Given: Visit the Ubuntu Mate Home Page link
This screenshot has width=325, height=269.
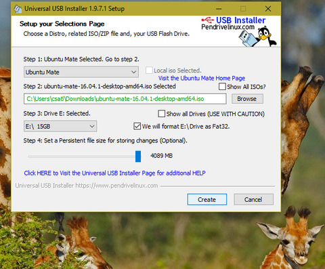Looking at the screenshot, I should point(202,78).
